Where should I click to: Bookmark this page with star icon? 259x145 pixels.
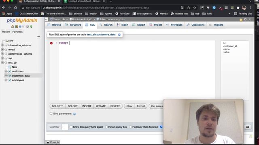(195, 8)
